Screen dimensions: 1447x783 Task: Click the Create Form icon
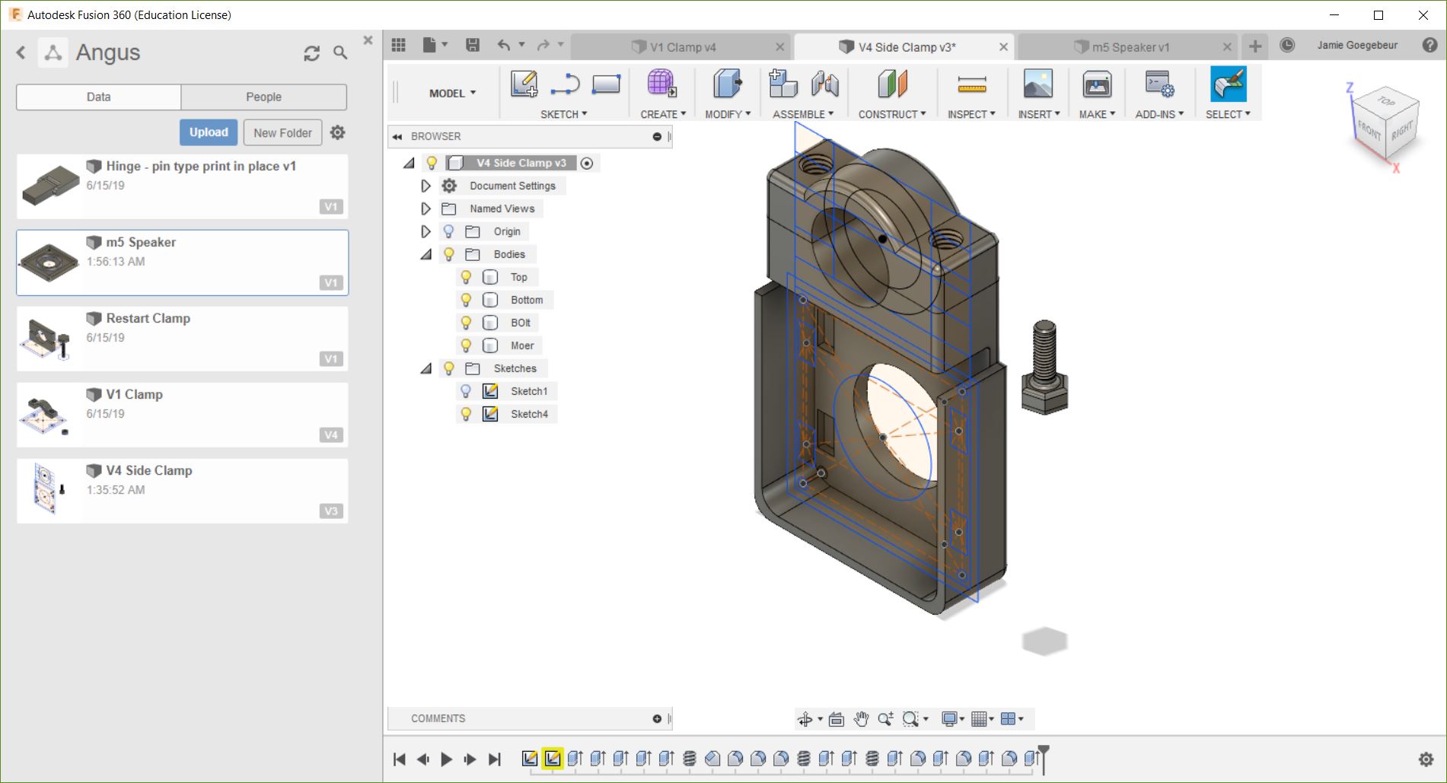[661, 84]
